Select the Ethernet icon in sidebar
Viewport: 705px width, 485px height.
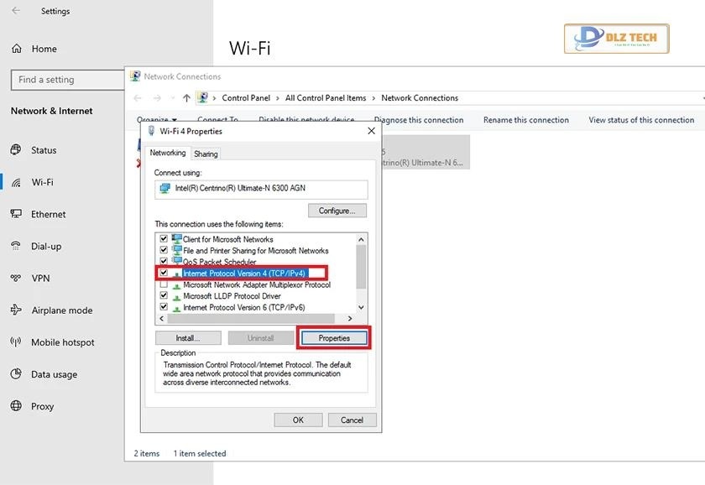pyautogui.click(x=16, y=214)
